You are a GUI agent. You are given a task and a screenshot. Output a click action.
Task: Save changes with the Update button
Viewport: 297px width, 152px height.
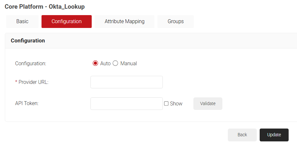tap(274, 135)
